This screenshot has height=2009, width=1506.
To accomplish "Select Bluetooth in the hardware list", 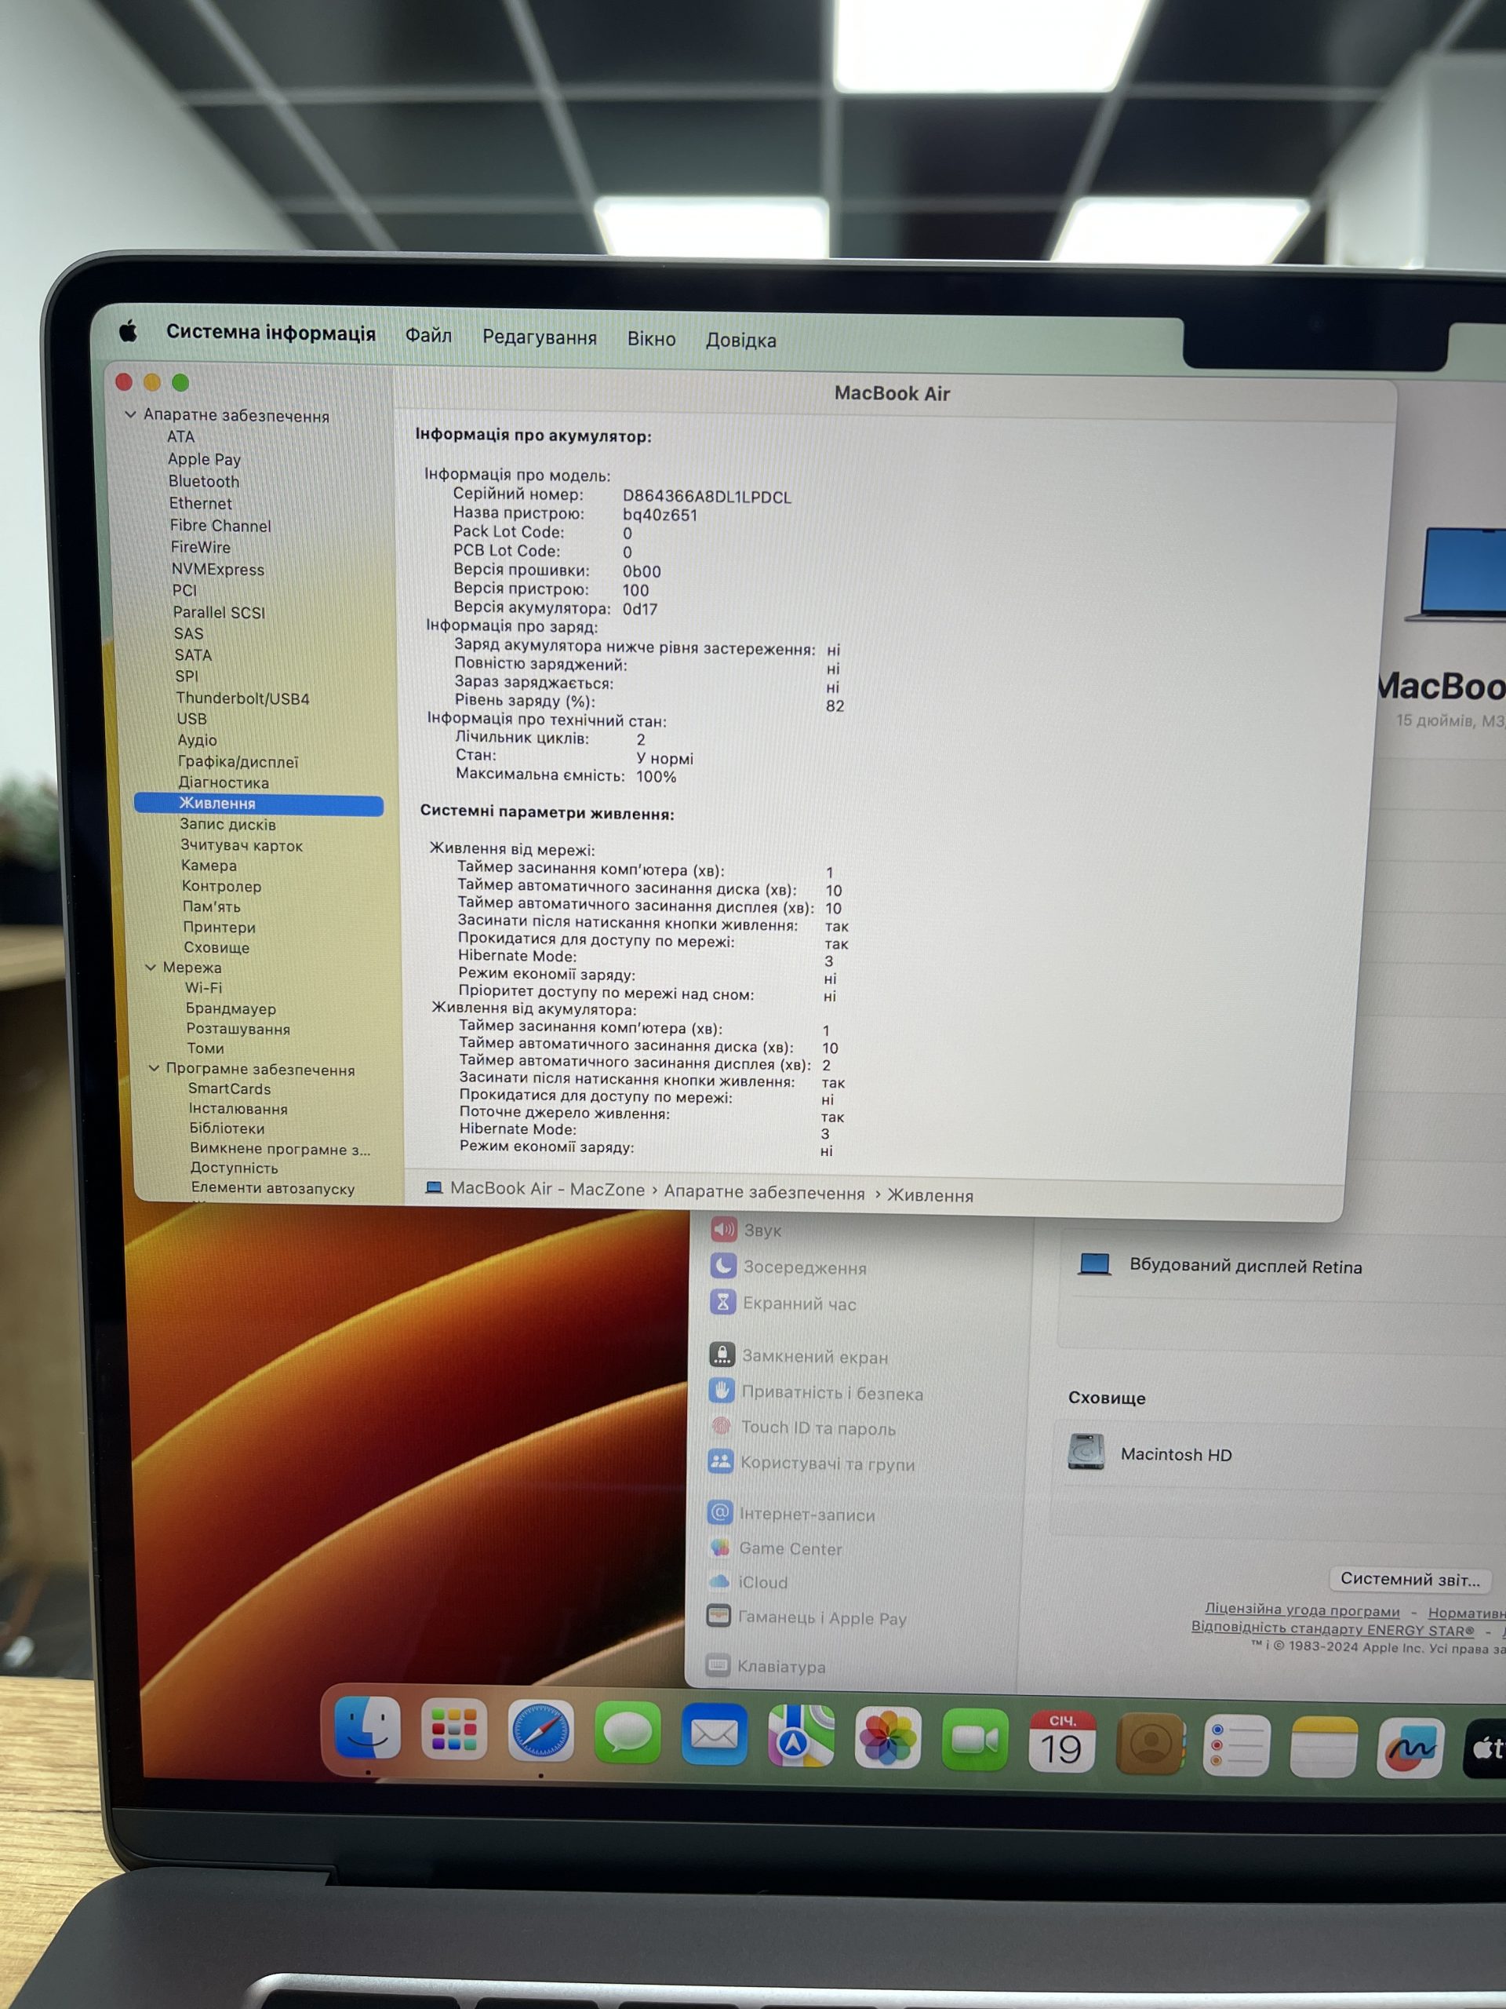I will click(x=203, y=481).
